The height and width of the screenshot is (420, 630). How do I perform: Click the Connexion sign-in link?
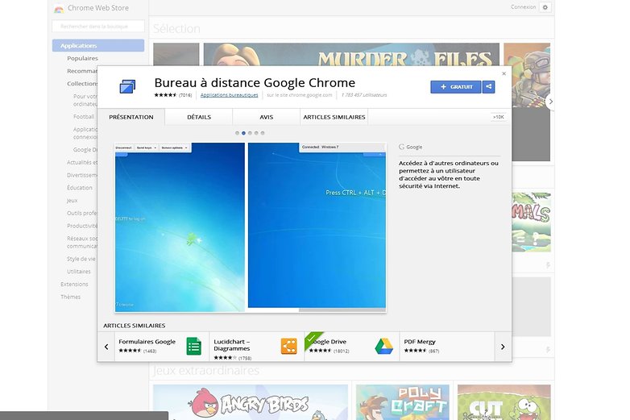523,7
